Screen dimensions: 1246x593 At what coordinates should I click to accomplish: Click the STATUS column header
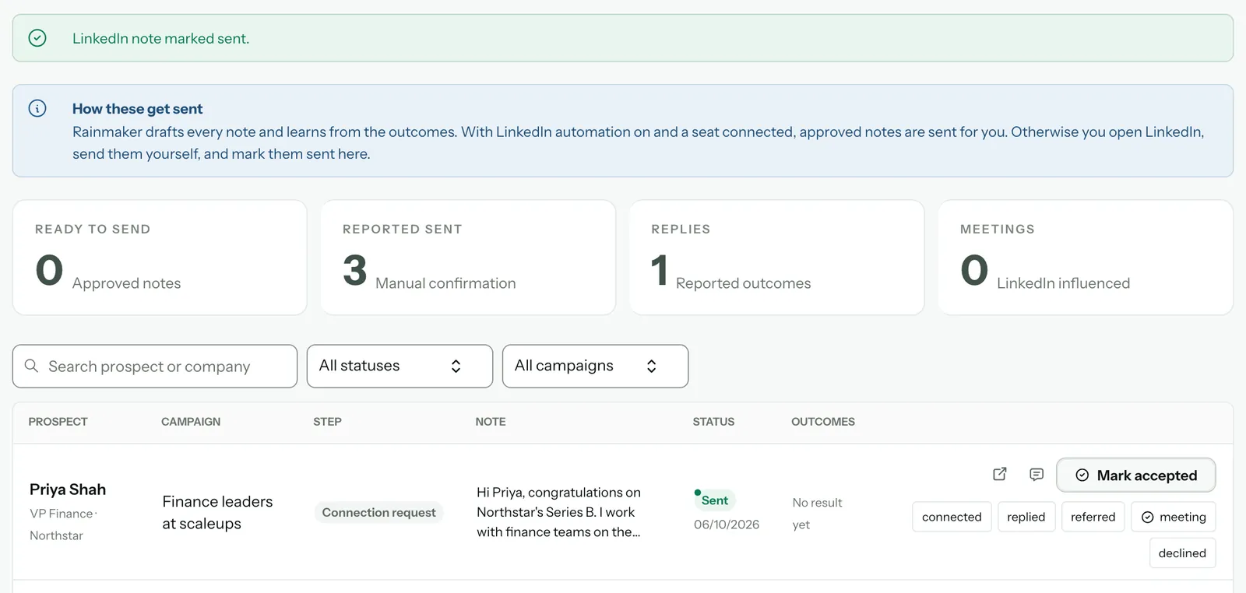tap(713, 422)
